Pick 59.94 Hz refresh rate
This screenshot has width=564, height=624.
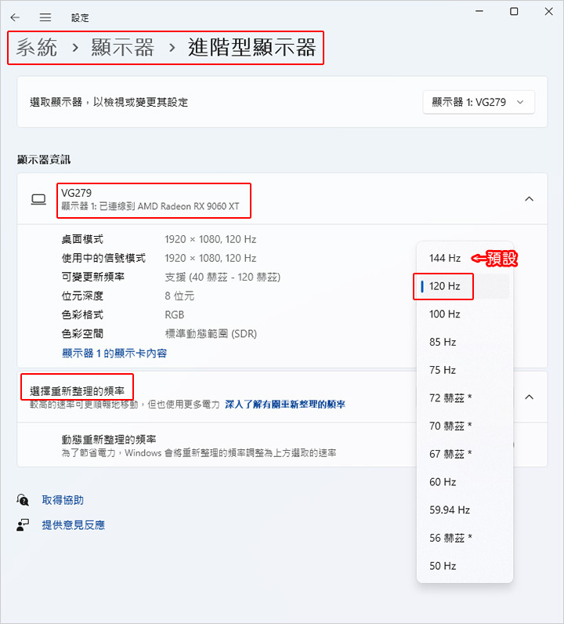[465, 510]
